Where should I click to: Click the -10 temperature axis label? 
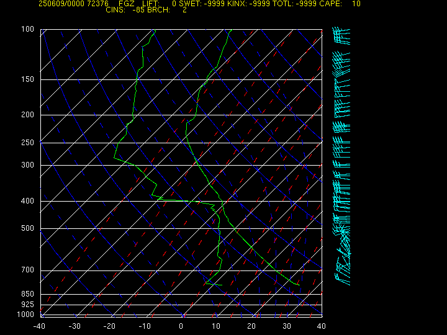tap(145, 326)
